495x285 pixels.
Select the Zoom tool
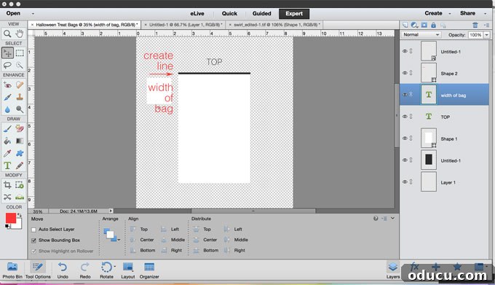7,34
